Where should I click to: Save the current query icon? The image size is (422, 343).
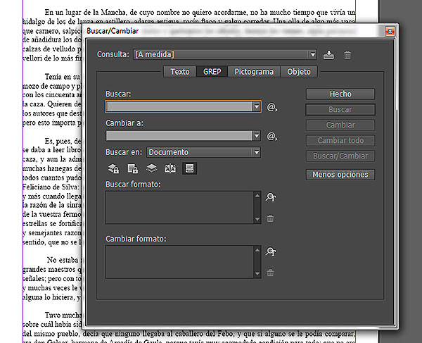pos(328,55)
